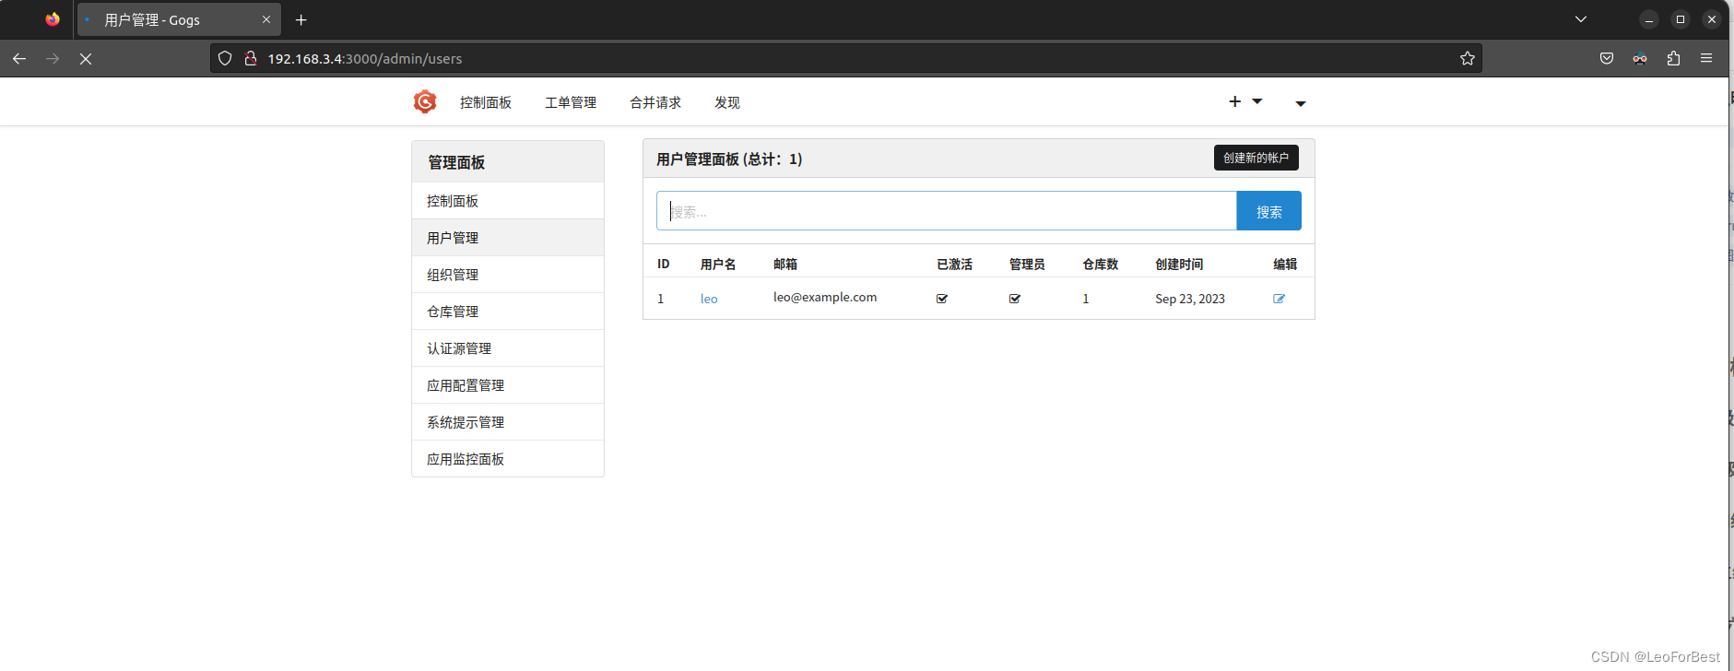Click the shield tracking protection icon
The height and width of the screenshot is (671, 1734).
(225, 58)
